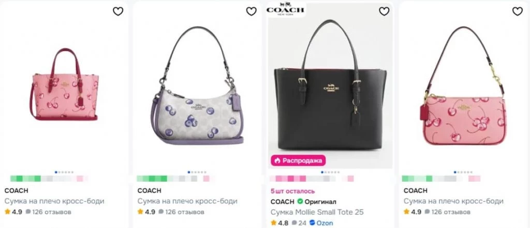
Task: Open 126 отзывов on first product
Action: click(x=49, y=212)
